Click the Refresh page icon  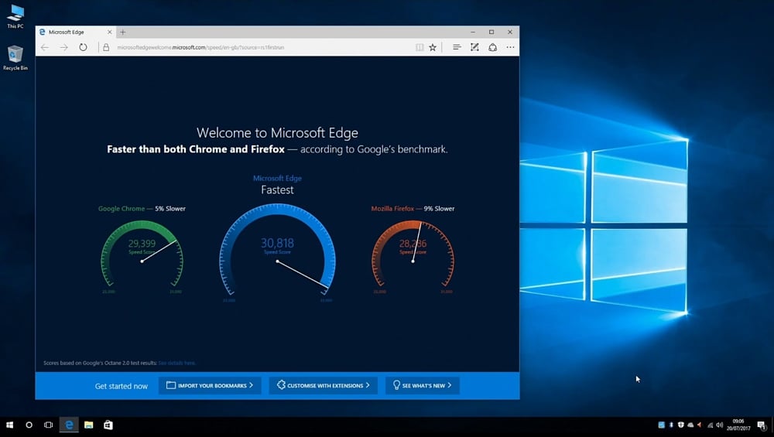tap(83, 47)
